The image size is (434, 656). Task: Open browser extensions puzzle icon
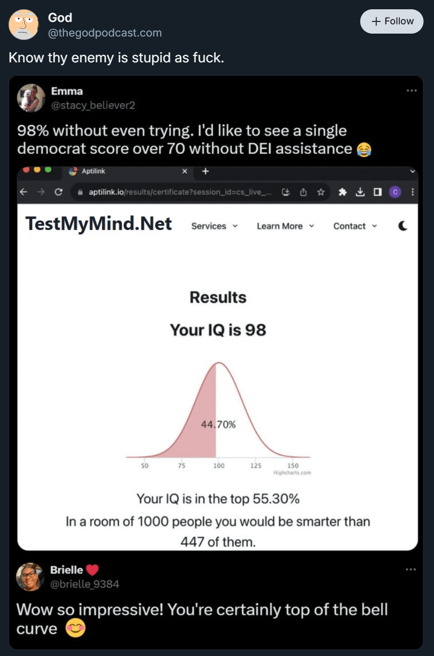343,192
